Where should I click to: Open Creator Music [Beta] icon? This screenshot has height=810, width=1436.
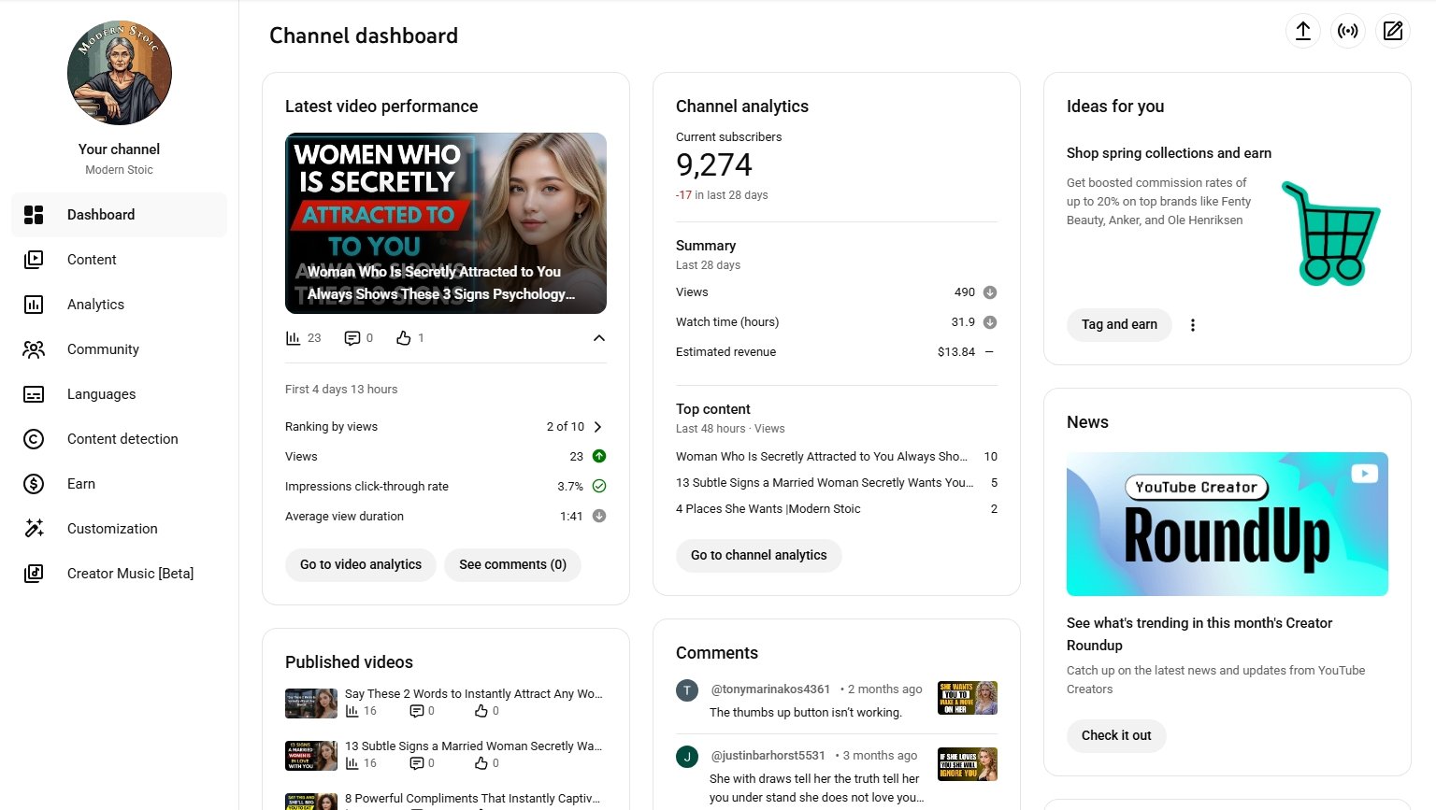click(x=34, y=574)
